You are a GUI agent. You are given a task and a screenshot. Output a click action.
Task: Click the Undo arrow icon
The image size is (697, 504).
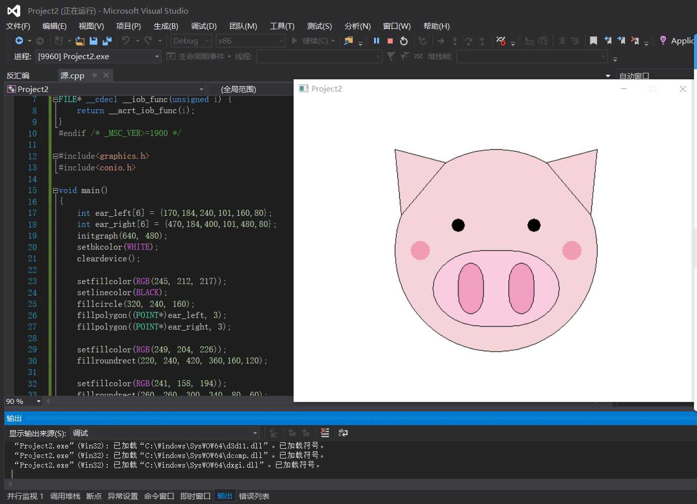(x=126, y=40)
